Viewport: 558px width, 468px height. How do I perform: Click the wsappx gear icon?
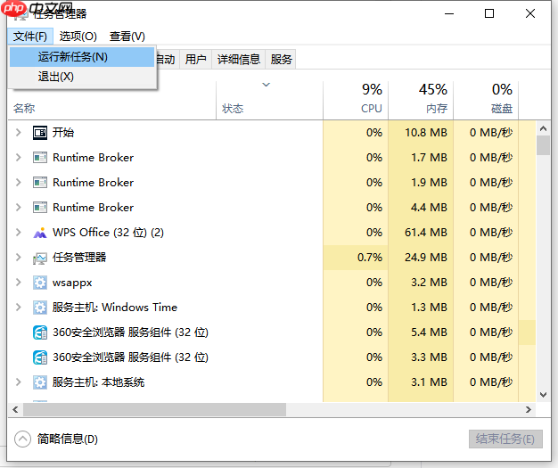[40, 283]
